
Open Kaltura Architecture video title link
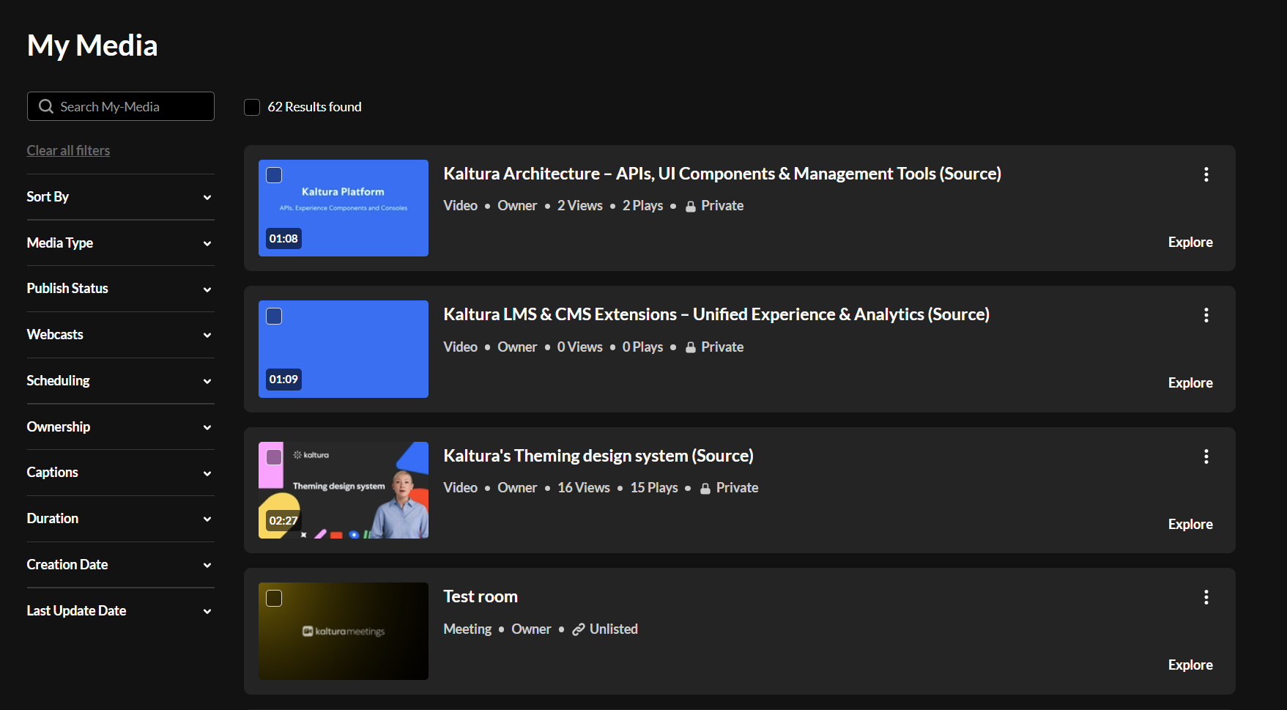point(722,174)
